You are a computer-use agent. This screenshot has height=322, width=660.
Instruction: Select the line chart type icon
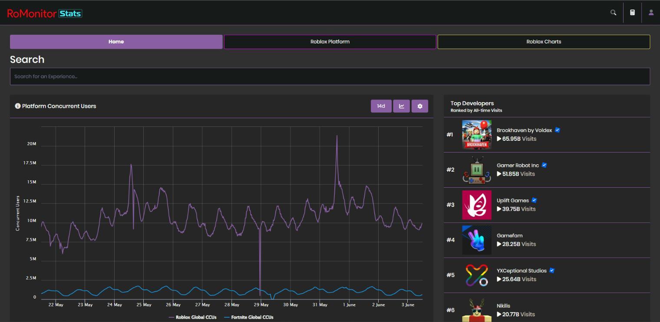(x=401, y=106)
